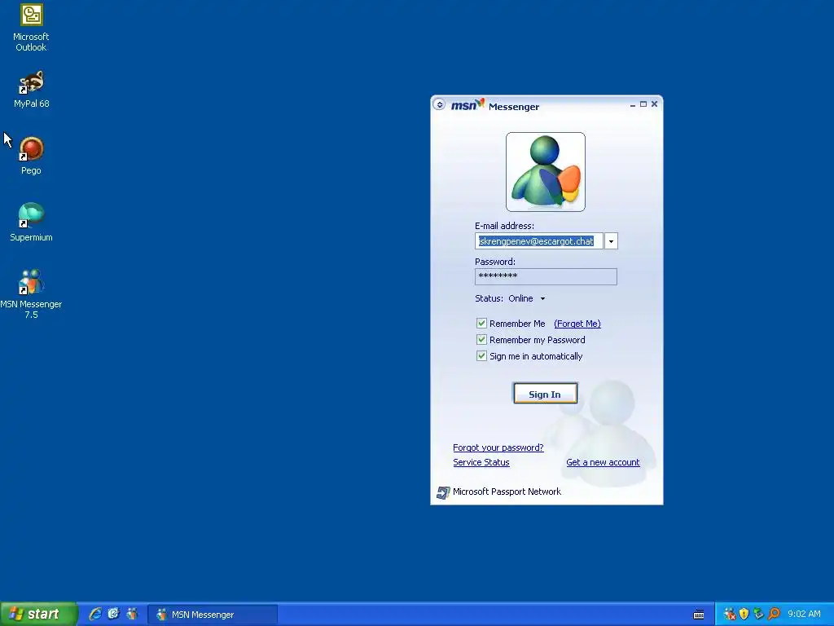Minimize the MSN Messenger window
Viewport: 834px width, 626px height.
click(x=632, y=104)
